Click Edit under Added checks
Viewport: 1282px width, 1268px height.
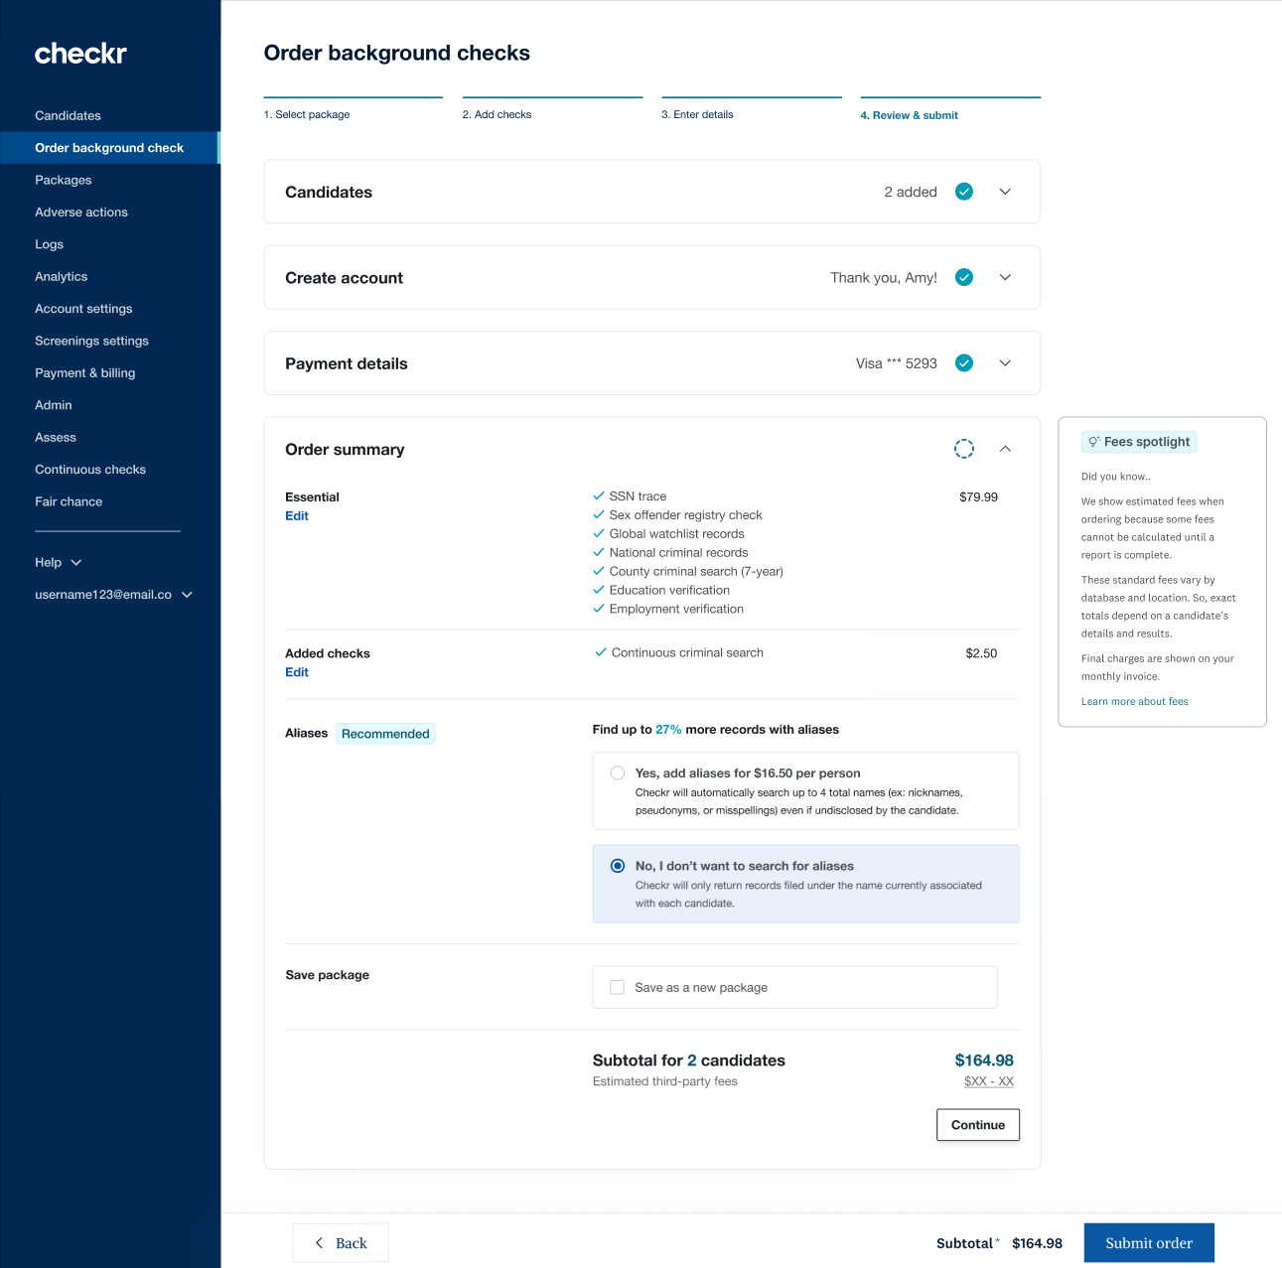coord(297,672)
